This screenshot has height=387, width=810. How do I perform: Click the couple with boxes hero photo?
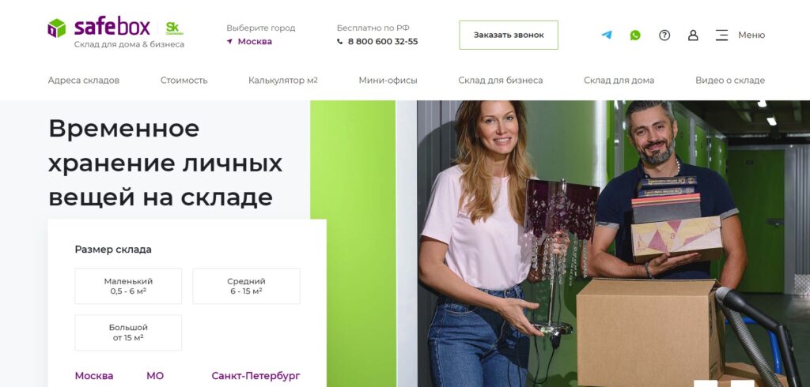point(613,243)
